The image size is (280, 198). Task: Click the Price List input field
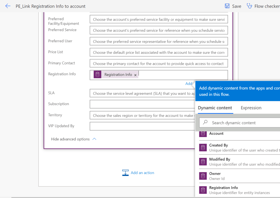click(x=159, y=52)
